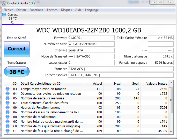The image size is (177, 139).
Task: Click the scrollbar down arrow of SMART list
Action: (x=171, y=132)
